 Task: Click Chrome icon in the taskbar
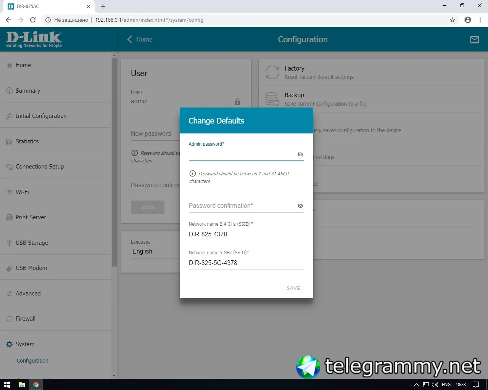pos(35,385)
